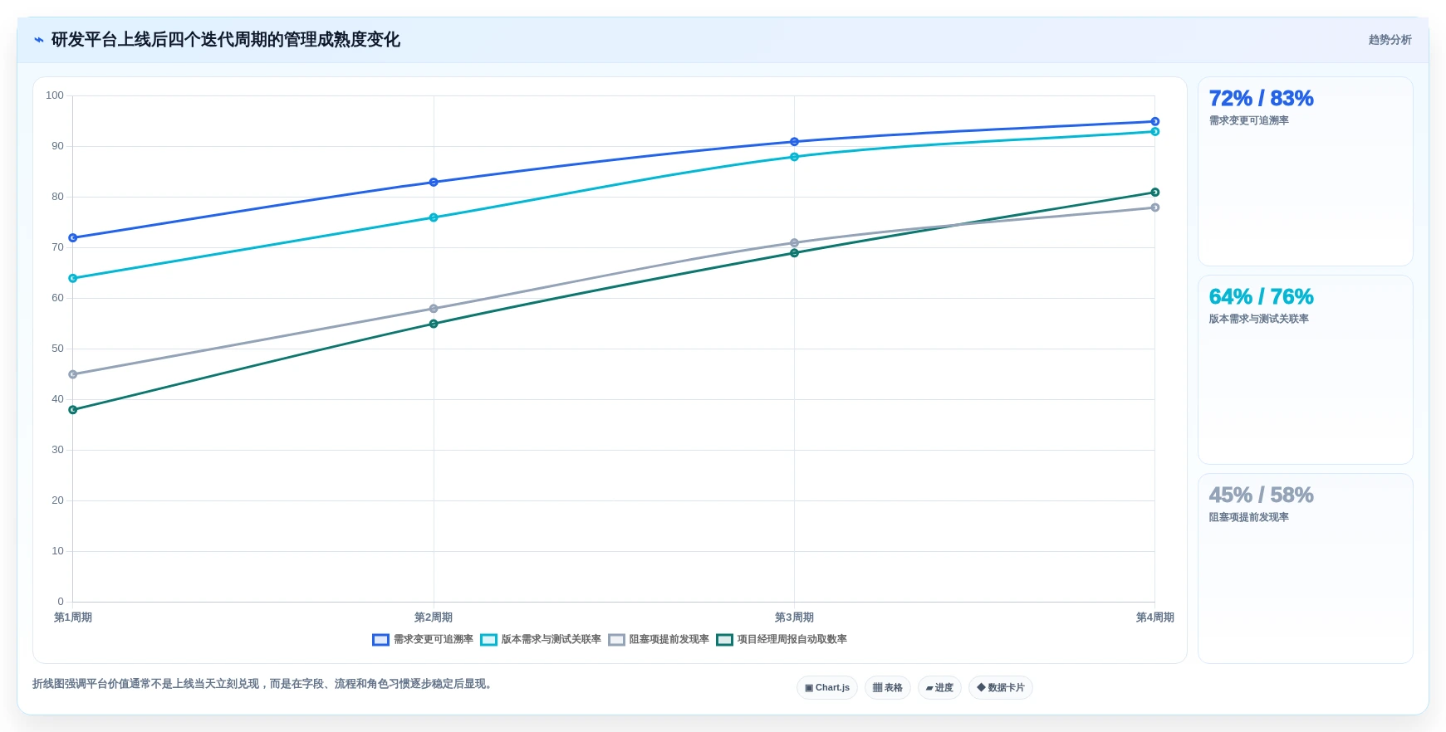The width and height of the screenshot is (1446, 732).
Task: Click the 阻塞项提前发现率 point at 第1周期
Action: click(x=73, y=375)
